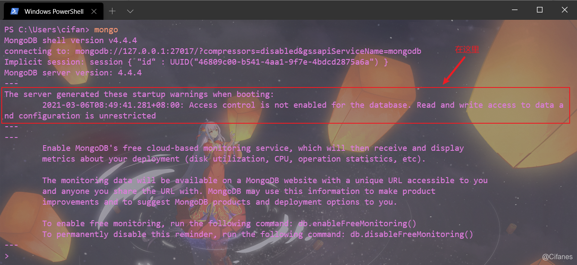Image resolution: width=577 pixels, height=265 pixels.
Task: Click the red 在这里 annotation label
Action: 468,50
